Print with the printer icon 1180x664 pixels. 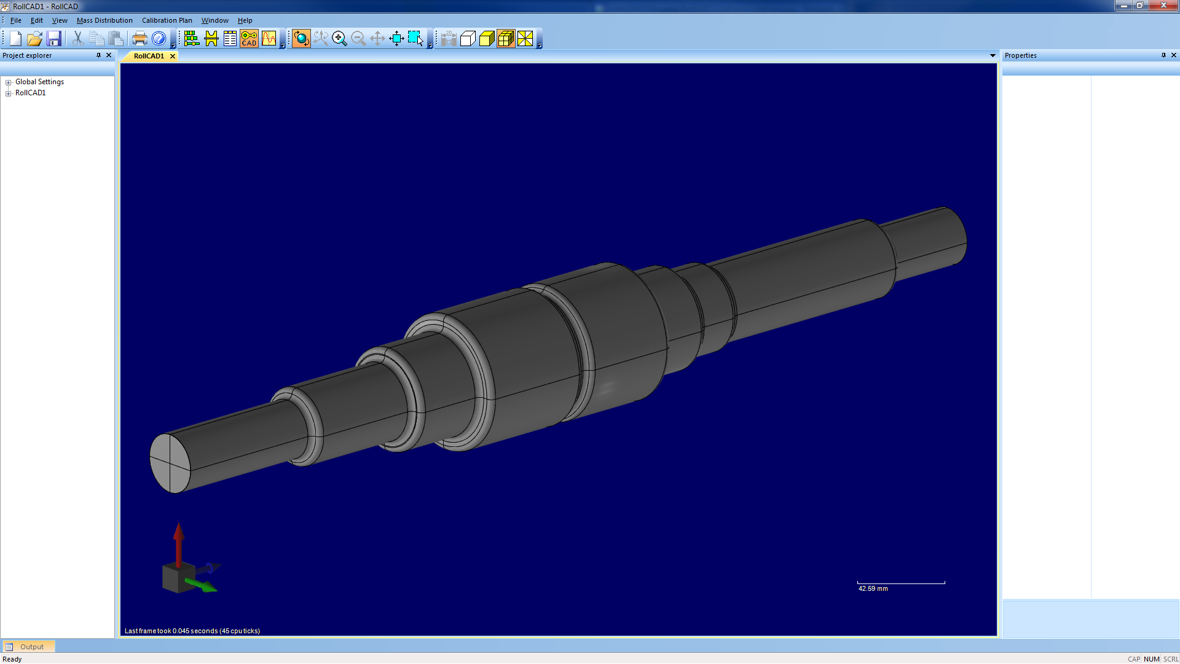pos(140,39)
